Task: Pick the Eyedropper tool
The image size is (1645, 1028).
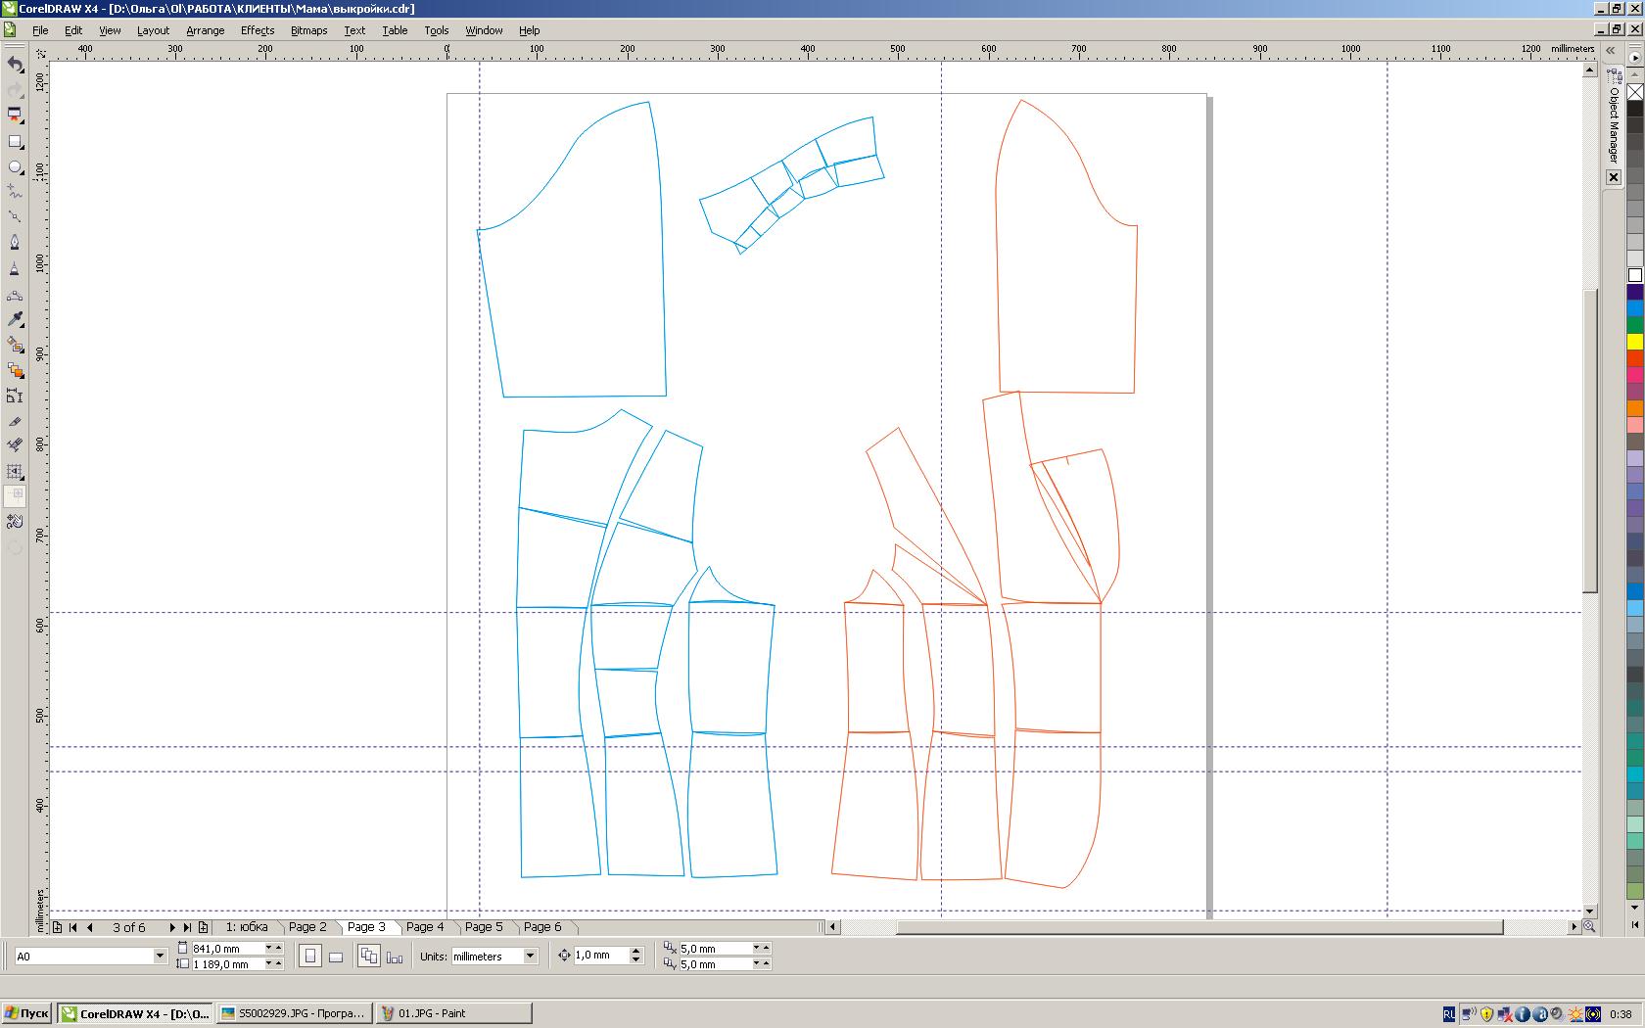Action: (x=15, y=319)
